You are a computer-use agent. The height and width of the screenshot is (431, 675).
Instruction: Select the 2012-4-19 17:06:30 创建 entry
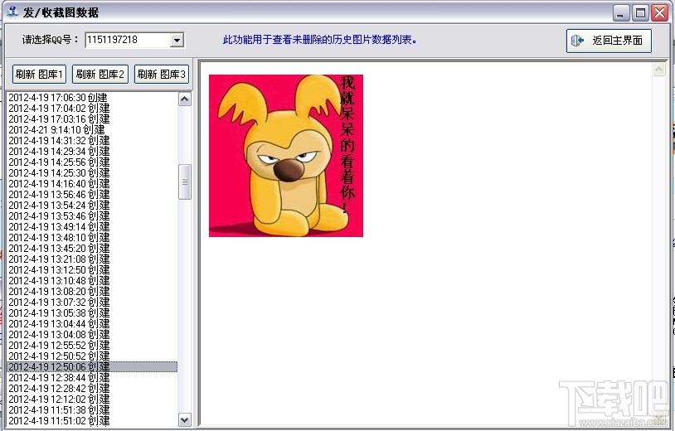pos(92,98)
